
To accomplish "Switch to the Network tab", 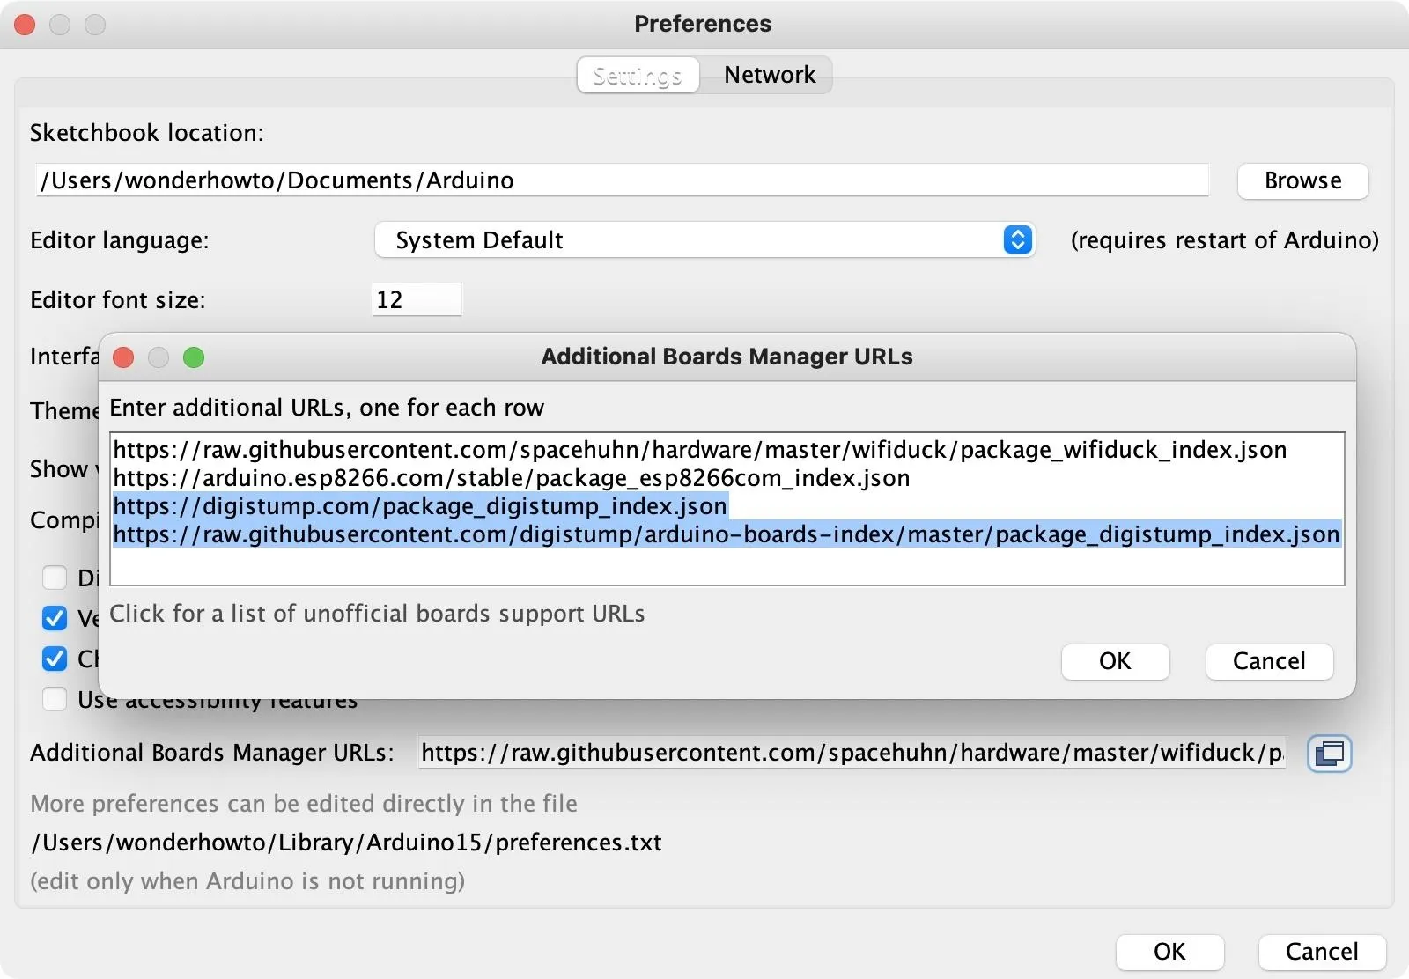I will [x=770, y=75].
